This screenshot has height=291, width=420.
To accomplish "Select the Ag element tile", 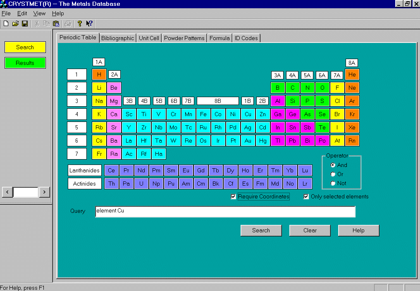I will click(248, 127).
